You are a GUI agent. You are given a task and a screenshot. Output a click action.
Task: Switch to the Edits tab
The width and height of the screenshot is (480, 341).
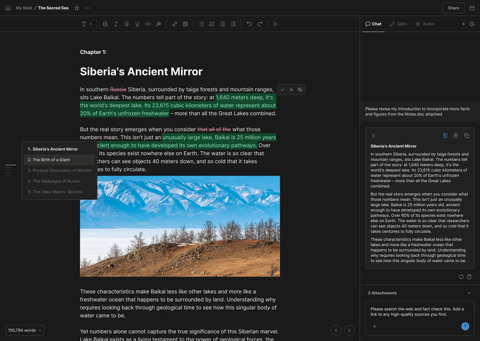pos(398,24)
